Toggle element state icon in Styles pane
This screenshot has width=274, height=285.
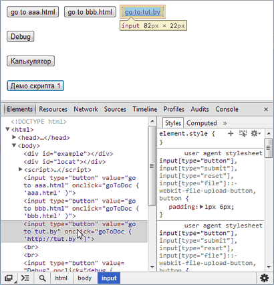(243, 134)
